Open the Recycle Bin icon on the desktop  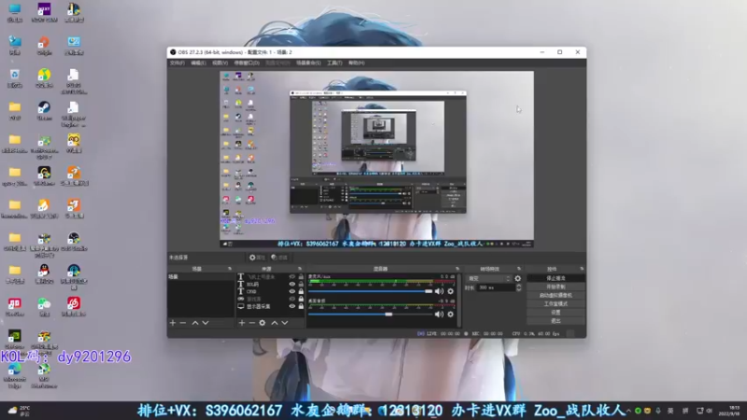tap(14, 79)
